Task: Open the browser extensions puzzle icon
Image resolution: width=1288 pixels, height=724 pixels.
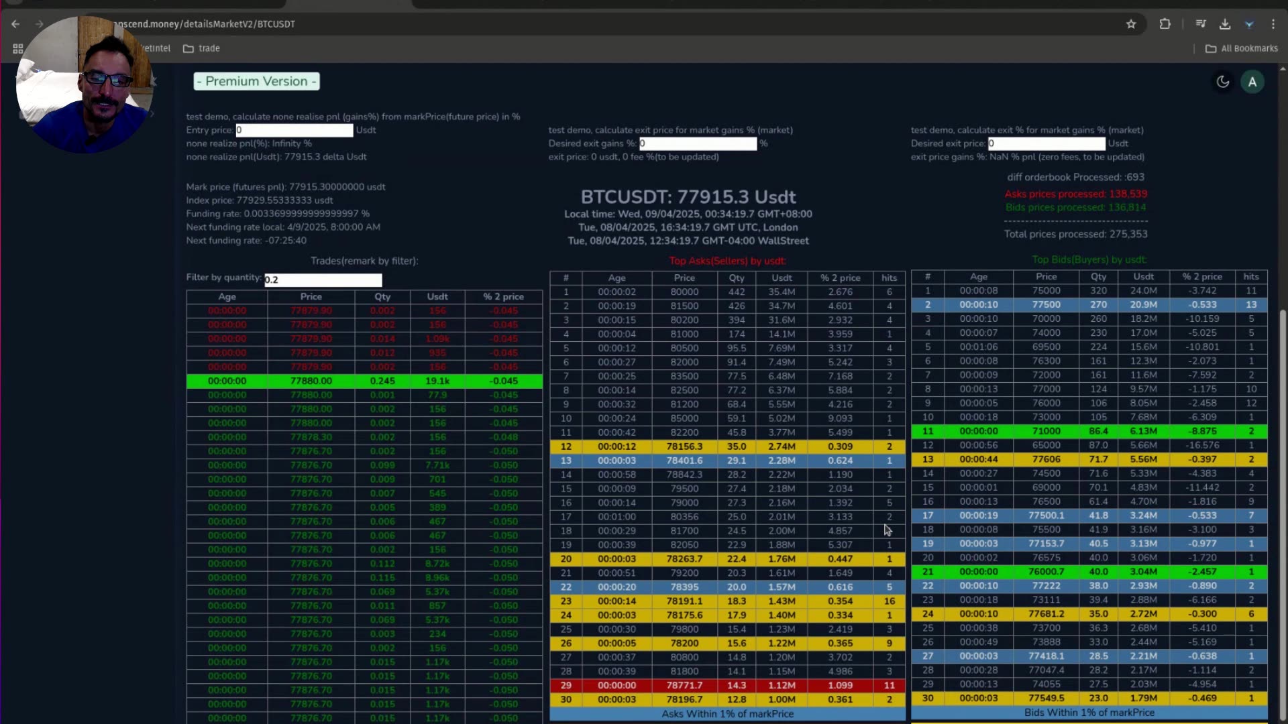Action: tap(1165, 24)
